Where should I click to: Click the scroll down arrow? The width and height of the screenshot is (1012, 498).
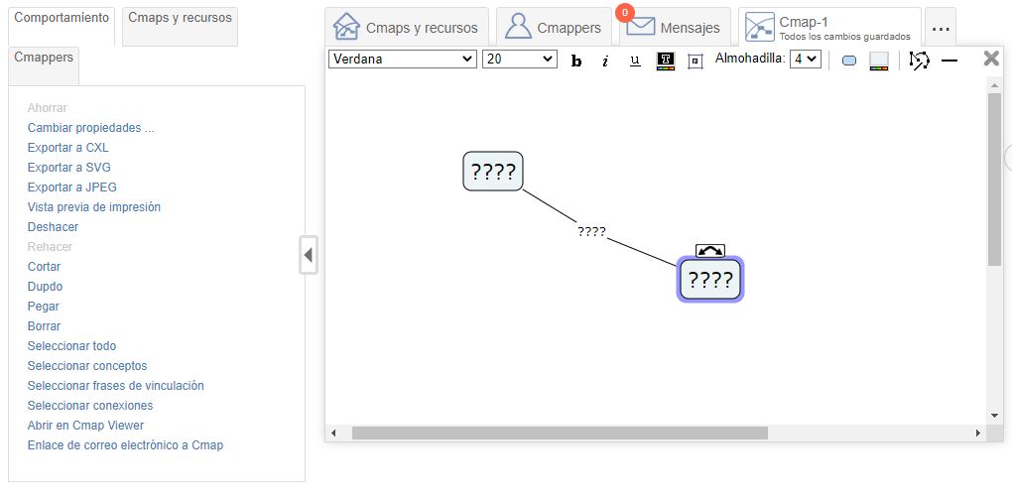click(x=994, y=416)
